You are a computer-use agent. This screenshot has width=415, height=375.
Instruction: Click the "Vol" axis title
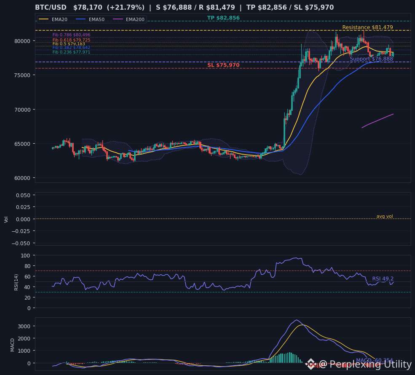tap(6, 220)
